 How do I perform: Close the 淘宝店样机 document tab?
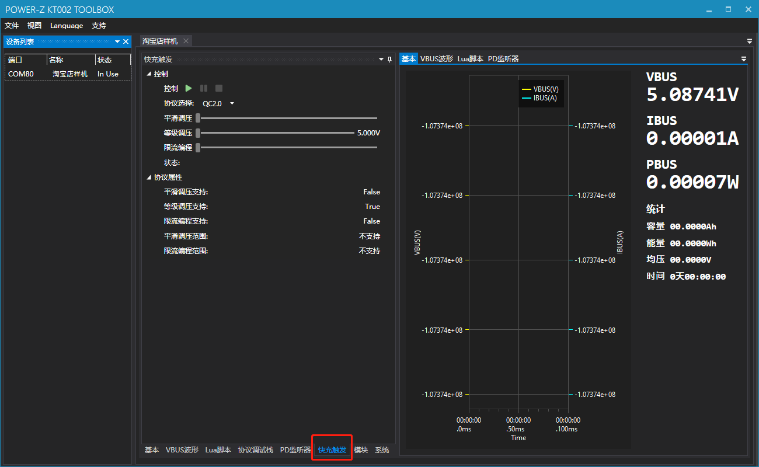(186, 41)
